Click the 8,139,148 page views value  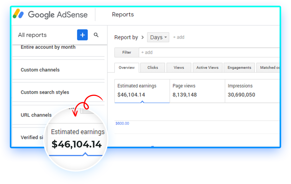click(x=185, y=95)
